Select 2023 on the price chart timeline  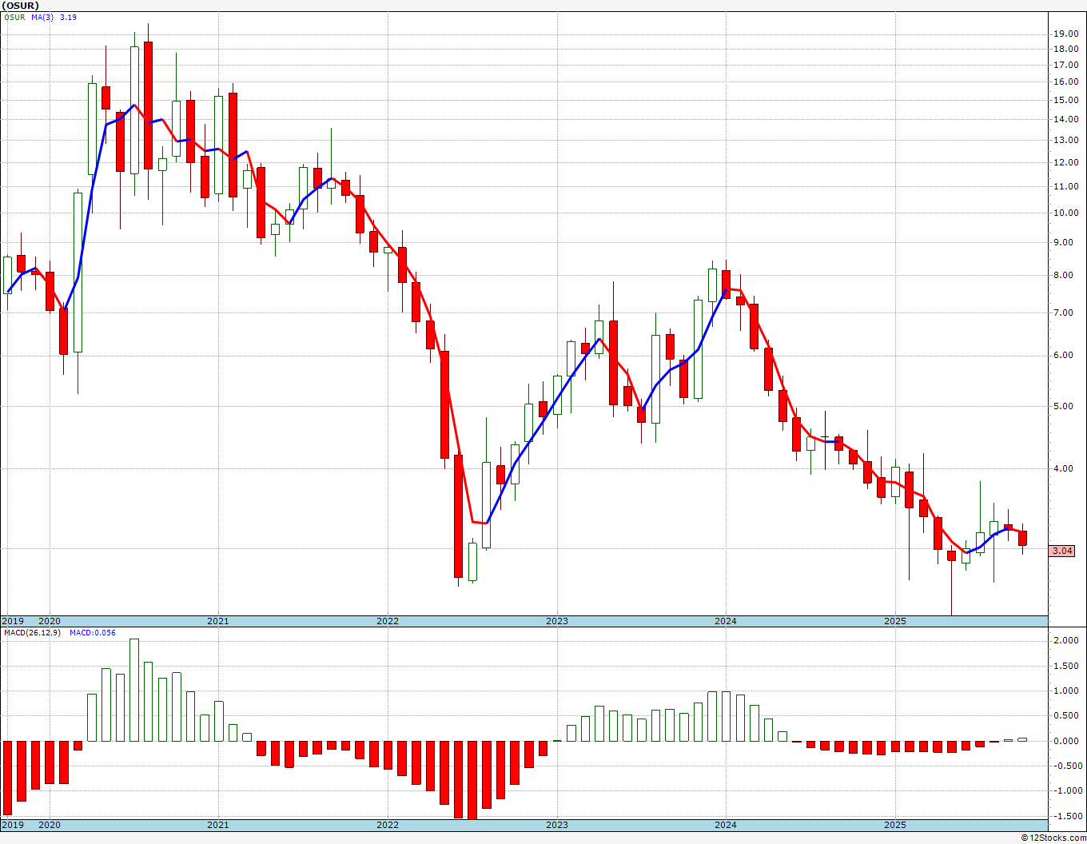557,621
